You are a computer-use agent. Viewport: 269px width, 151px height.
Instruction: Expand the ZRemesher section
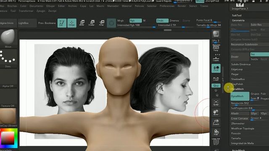pos(237,123)
